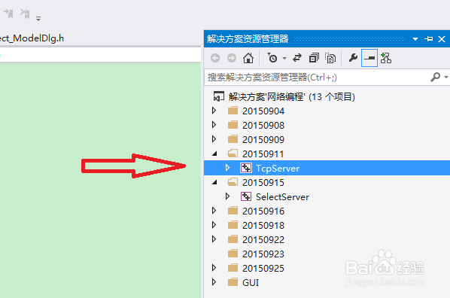The height and width of the screenshot is (298, 450).
Task: Open Solution Explorer window position menu
Action: tap(415, 39)
